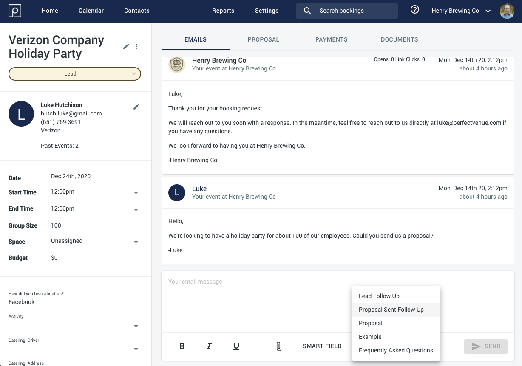
Task: Click the Budget value $0
Action: (54, 258)
